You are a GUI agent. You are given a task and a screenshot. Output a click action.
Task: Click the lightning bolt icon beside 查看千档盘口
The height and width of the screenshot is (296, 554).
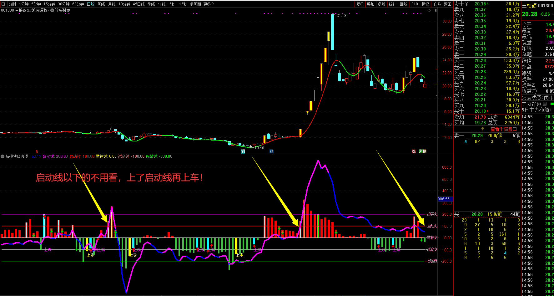click(x=483, y=129)
